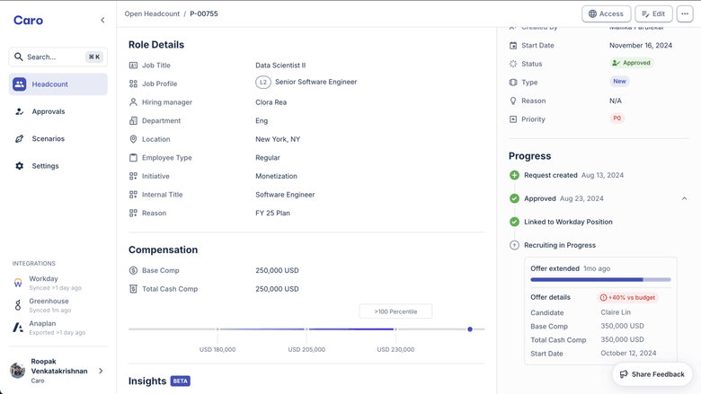Image resolution: width=701 pixels, height=394 pixels.
Task: Edit this headcount record
Action: point(653,13)
